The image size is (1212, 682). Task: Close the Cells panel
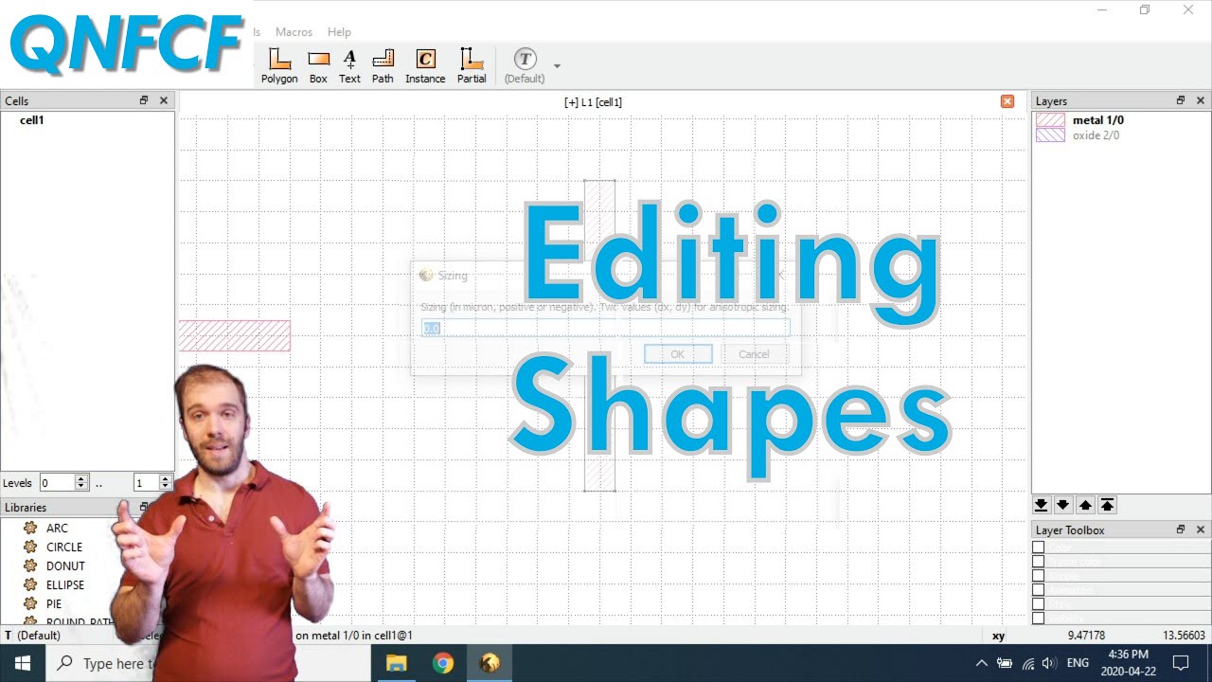164,100
